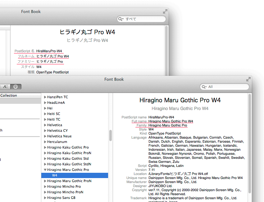Expand the Hiragino Kaku Gothic ProN family
Image resolution: width=264 pixels, height=202 pixels.
45,153
